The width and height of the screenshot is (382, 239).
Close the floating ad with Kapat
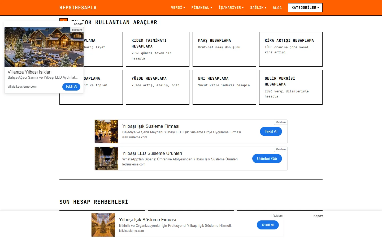tap(78, 24)
